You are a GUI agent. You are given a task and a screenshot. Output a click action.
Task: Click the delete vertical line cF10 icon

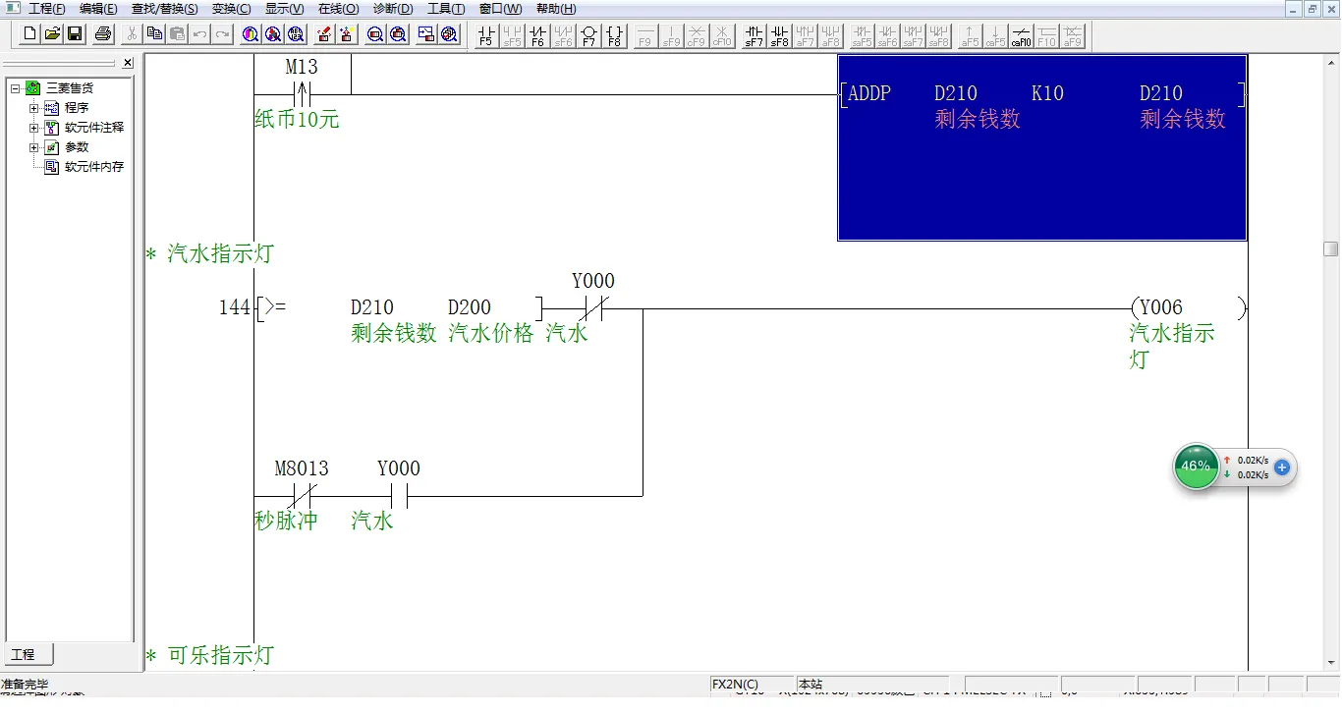click(x=722, y=36)
